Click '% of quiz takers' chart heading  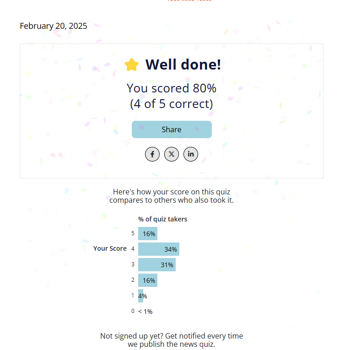point(162,219)
